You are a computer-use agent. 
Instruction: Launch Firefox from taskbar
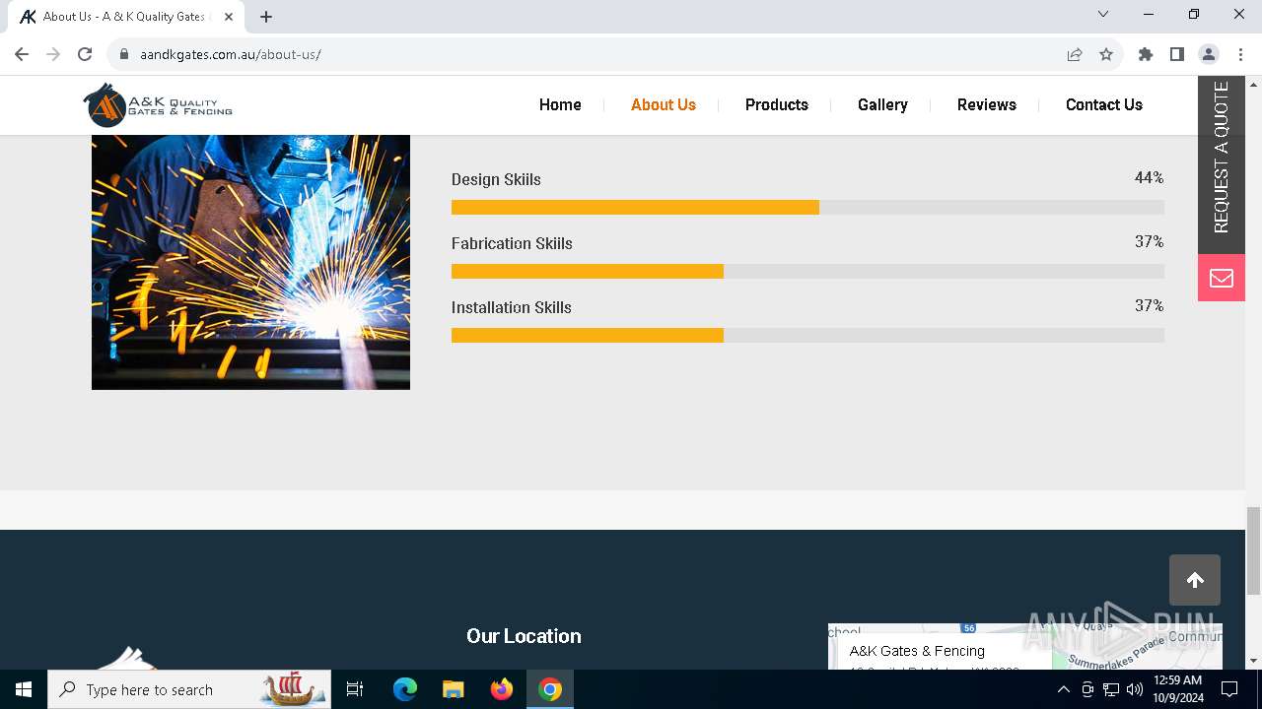[x=502, y=689]
